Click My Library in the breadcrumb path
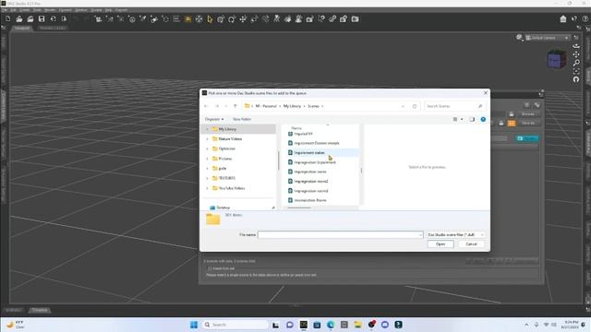 coord(292,106)
